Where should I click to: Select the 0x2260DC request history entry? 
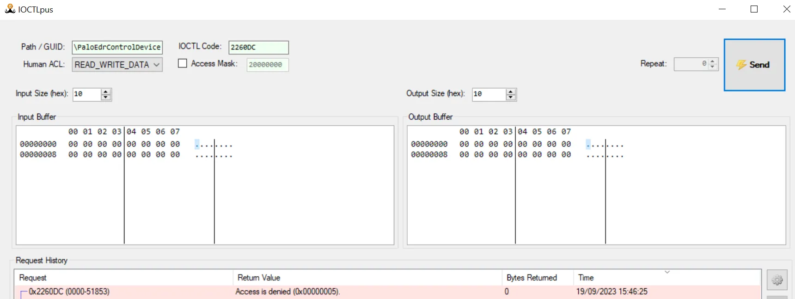coord(69,292)
